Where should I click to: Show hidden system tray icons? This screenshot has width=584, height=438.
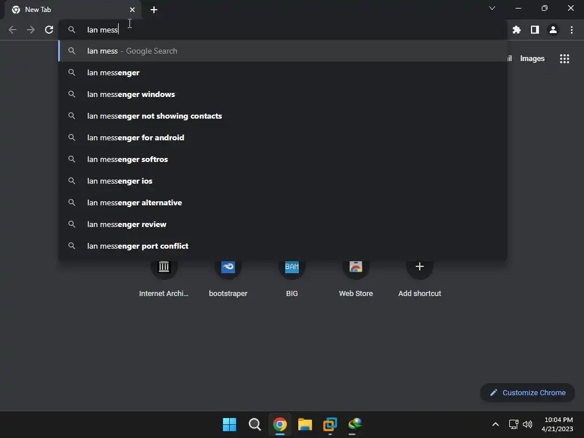496,424
